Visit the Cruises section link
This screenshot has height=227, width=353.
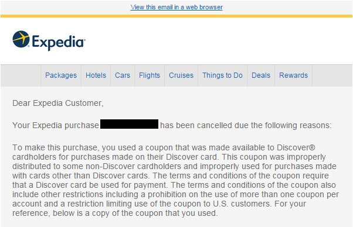pyautogui.click(x=181, y=75)
